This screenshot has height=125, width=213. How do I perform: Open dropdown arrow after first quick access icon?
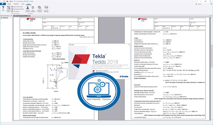(x=6, y=1)
